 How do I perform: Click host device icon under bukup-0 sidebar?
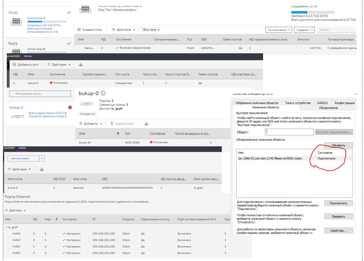[x=17, y=117]
